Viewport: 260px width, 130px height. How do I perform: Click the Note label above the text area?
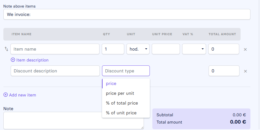(8, 108)
